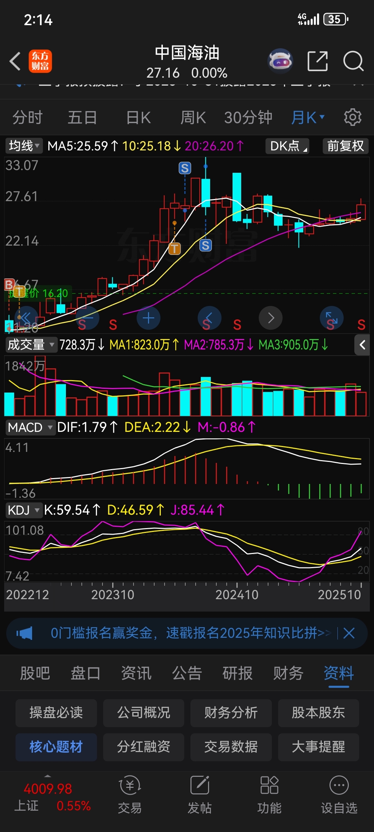Viewport: 374px width, 832px height.
Task: Open the AI robot assistant icon
Action: (x=280, y=61)
